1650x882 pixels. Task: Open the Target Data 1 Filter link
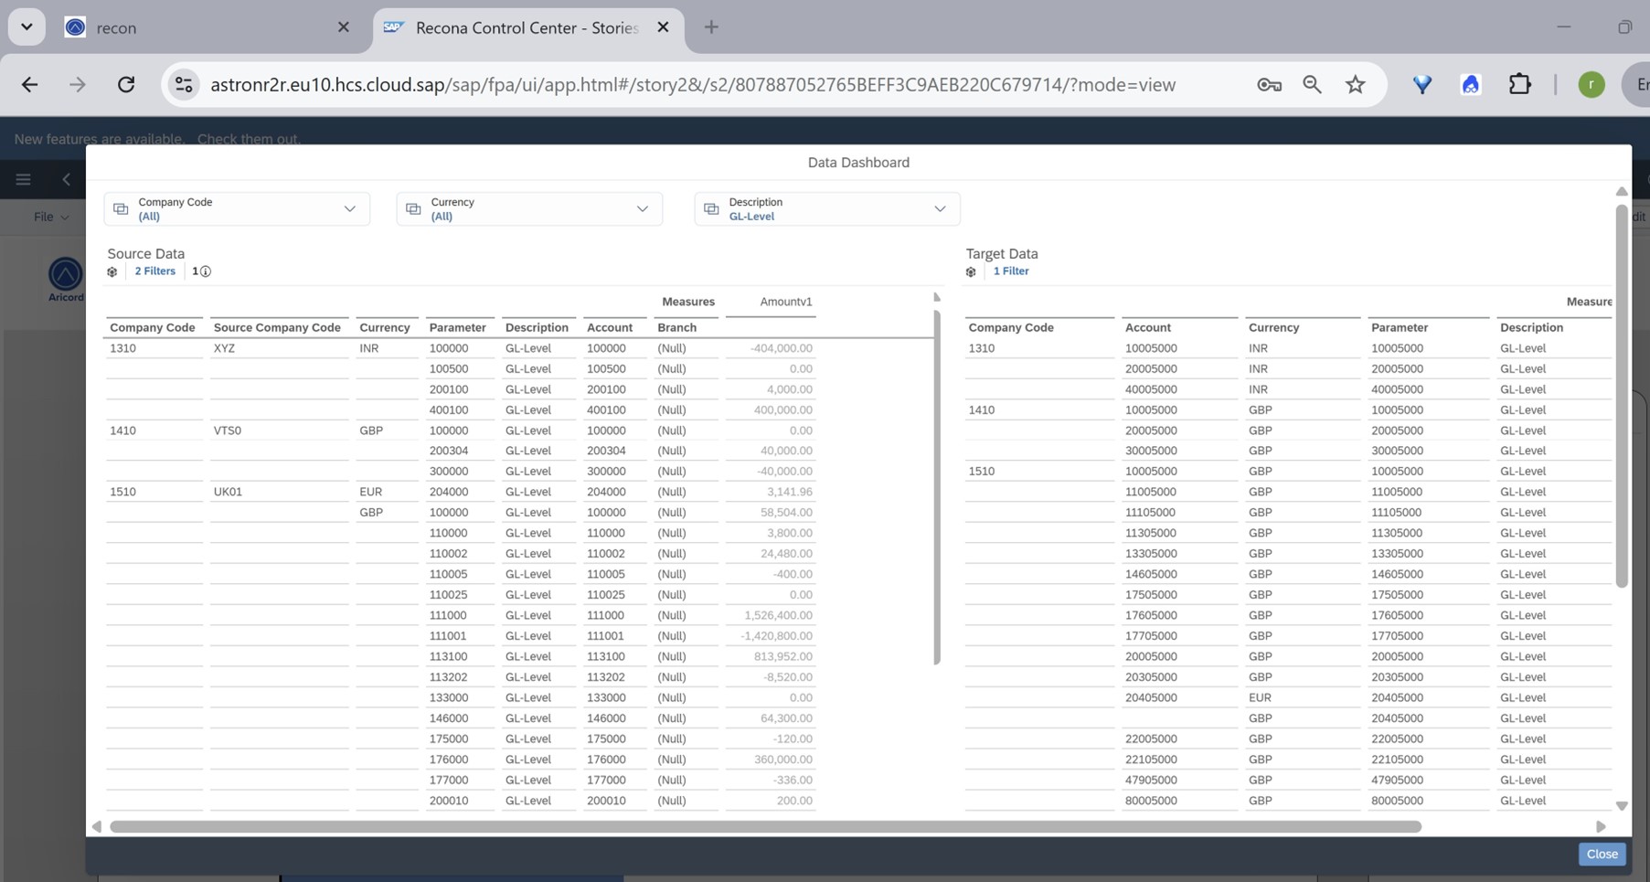pyautogui.click(x=1011, y=271)
